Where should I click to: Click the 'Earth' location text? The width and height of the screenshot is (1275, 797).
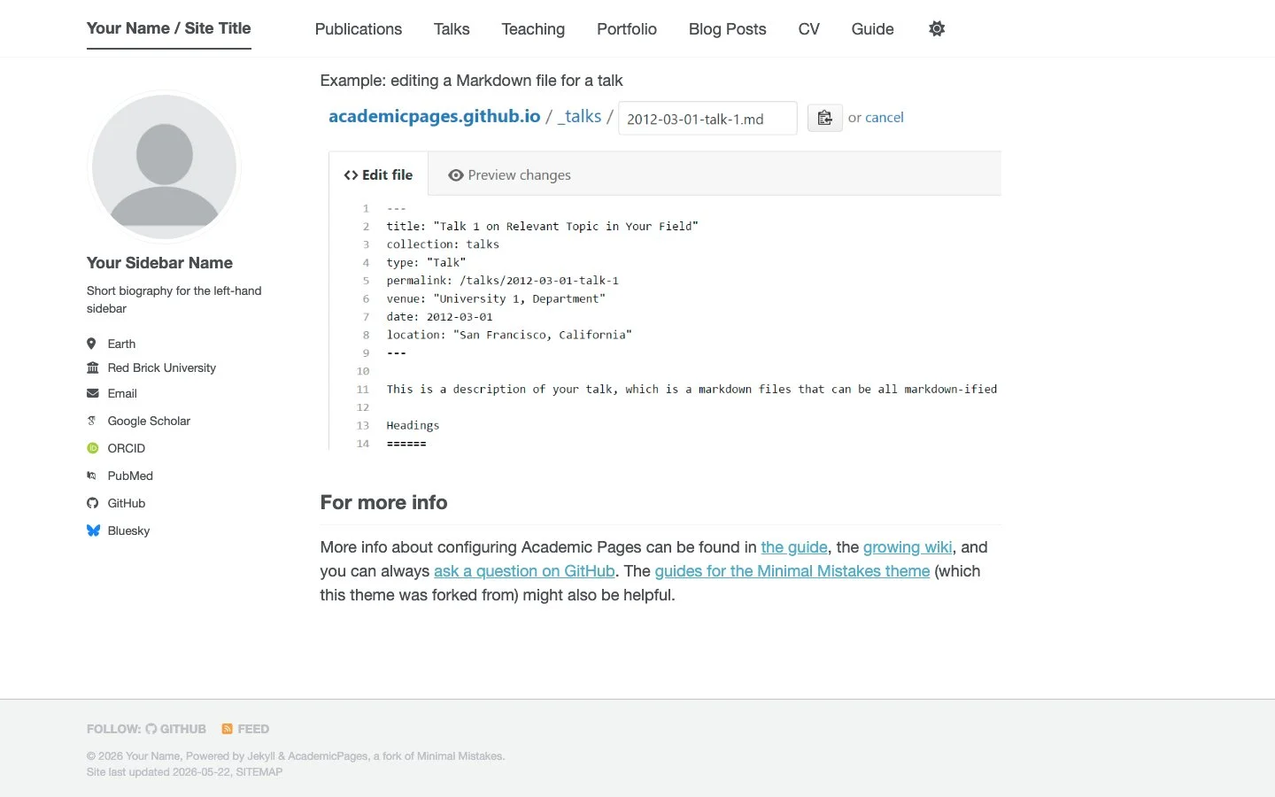pyautogui.click(x=122, y=344)
